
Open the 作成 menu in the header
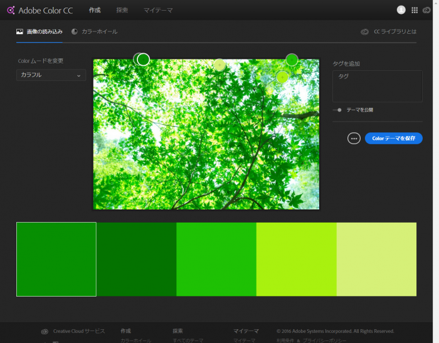tap(95, 10)
